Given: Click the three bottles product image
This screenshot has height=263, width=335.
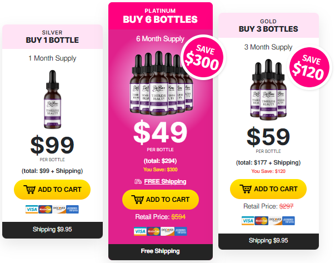Looking at the screenshot, I should (268, 90).
